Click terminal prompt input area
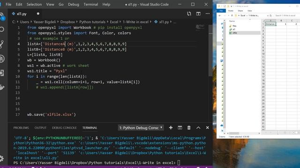Screen dimensions: 300x168 tap(179, 163)
